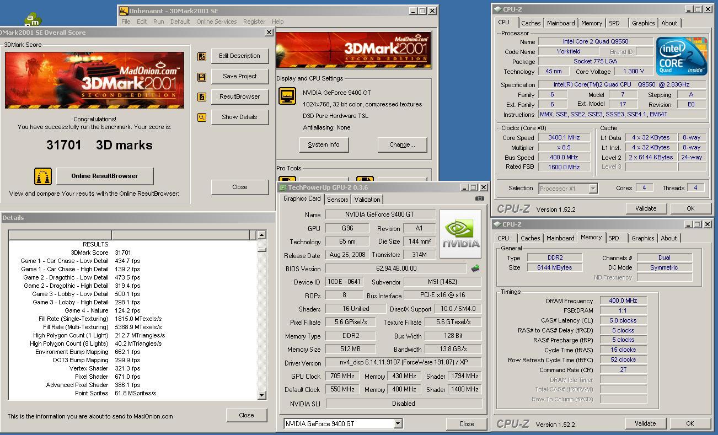Screen dimensions: 718x435
Task: Click the Show Details magnifier icon
Action: pyautogui.click(x=202, y=117)
